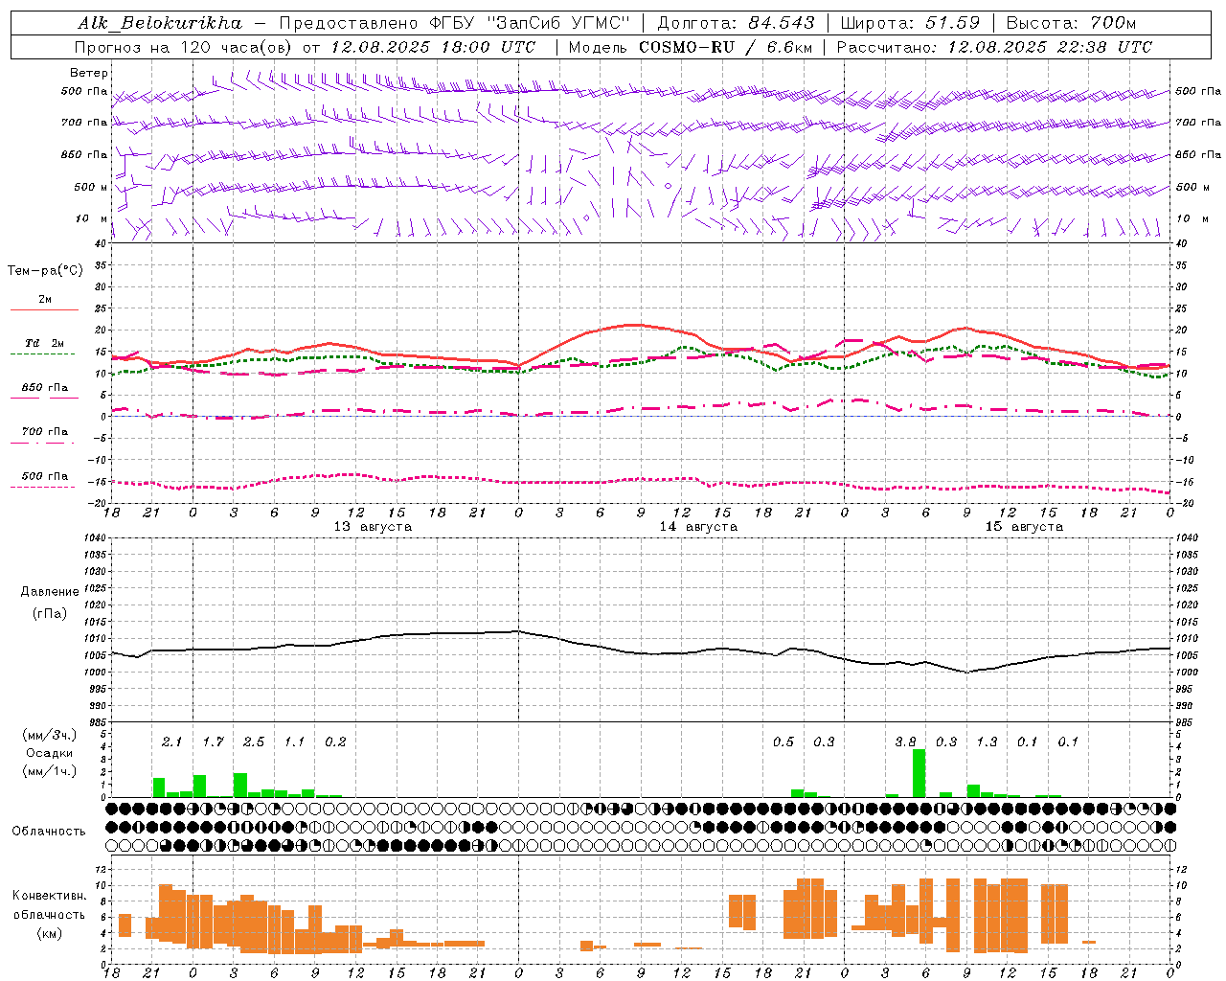Click the 2.1 precipitation total
The image size is (1226, 981).
[x=171, y=741]
